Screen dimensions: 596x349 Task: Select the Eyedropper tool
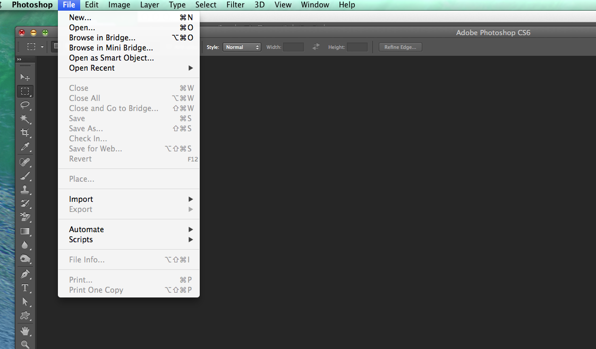[25, 147]
